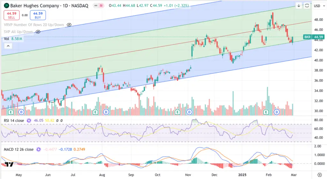
Task: Open the earnings E marker before August
Action: [95, 112]
